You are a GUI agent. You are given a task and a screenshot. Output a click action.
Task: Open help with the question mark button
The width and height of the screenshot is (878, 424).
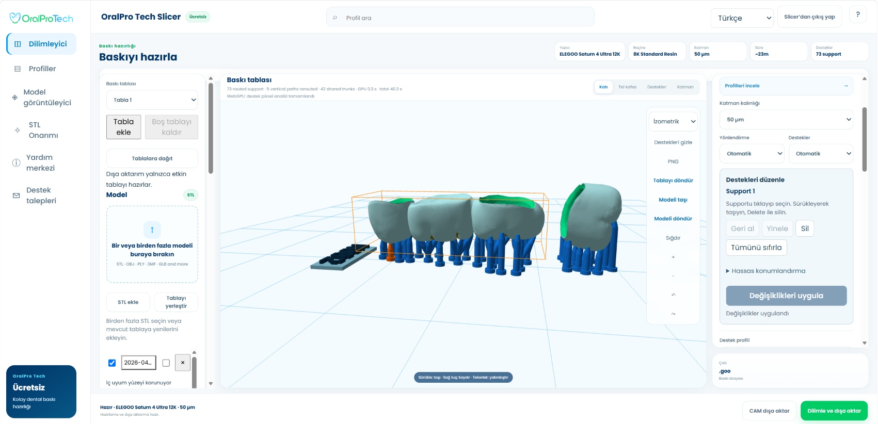click(858, 14)
